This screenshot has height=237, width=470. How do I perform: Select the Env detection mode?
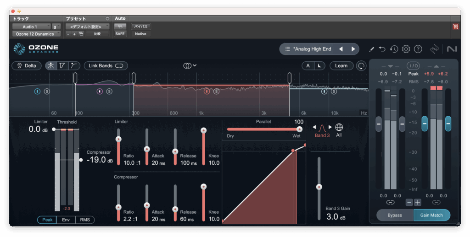point(66,220)
